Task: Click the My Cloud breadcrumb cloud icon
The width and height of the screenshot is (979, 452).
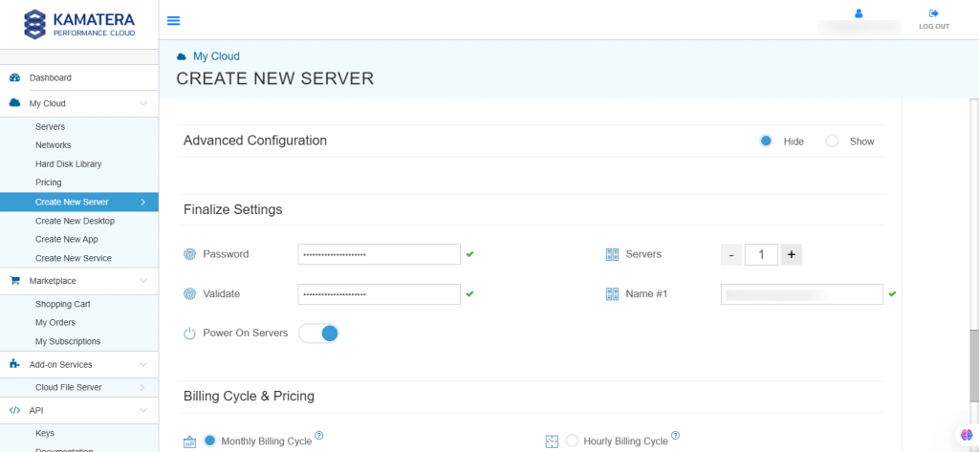Action: point(182,57)
